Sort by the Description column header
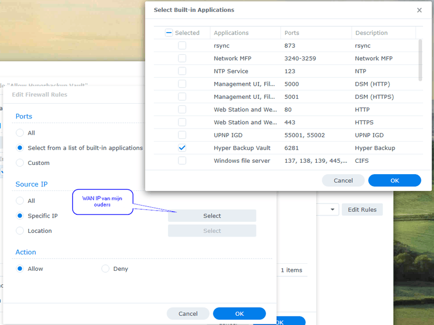This screenshot has width=434, height=325. pyautogui.click(x=384, y=33)
